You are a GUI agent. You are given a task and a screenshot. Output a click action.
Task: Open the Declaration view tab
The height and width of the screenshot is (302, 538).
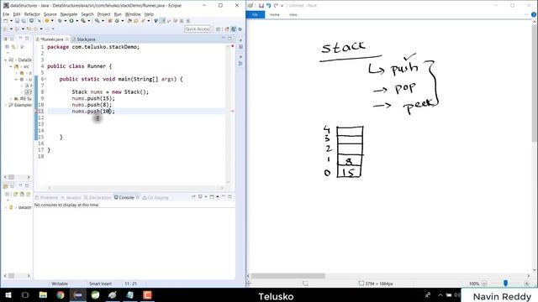pyautogui.click(x=98, y=198)
